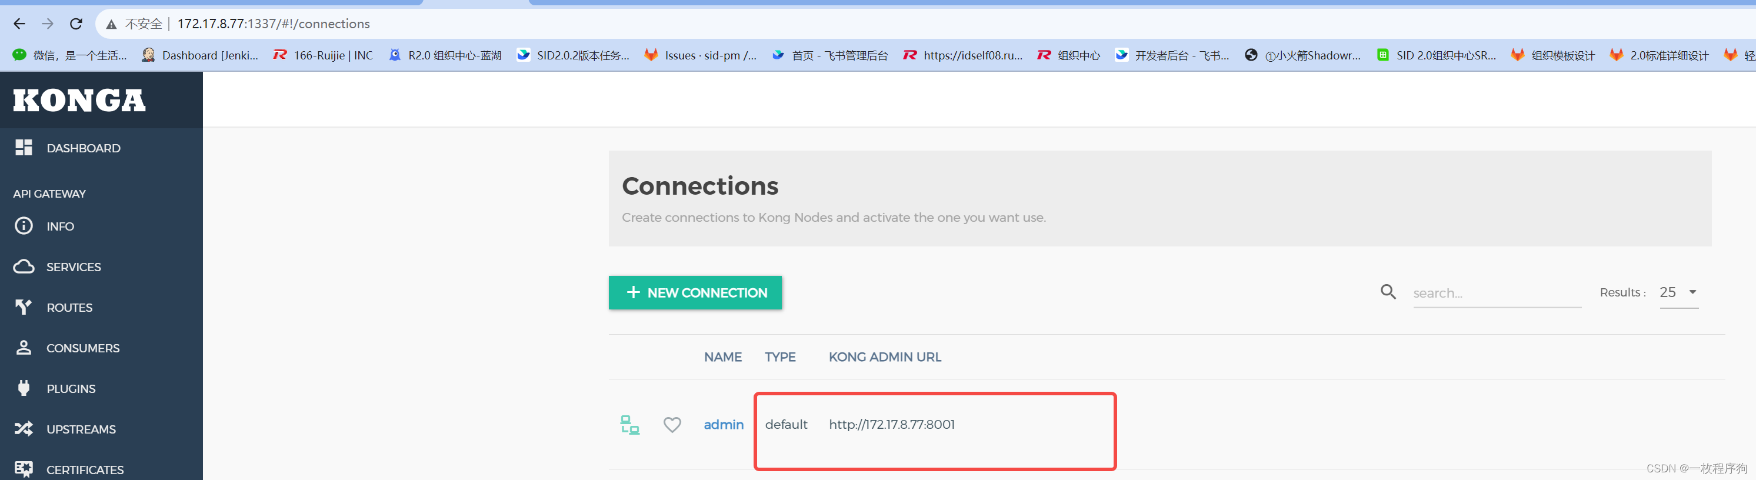The height and width of the screenshot is (480, 1756).
Task: Click the search connections input field
Action: click(1497, 293)
